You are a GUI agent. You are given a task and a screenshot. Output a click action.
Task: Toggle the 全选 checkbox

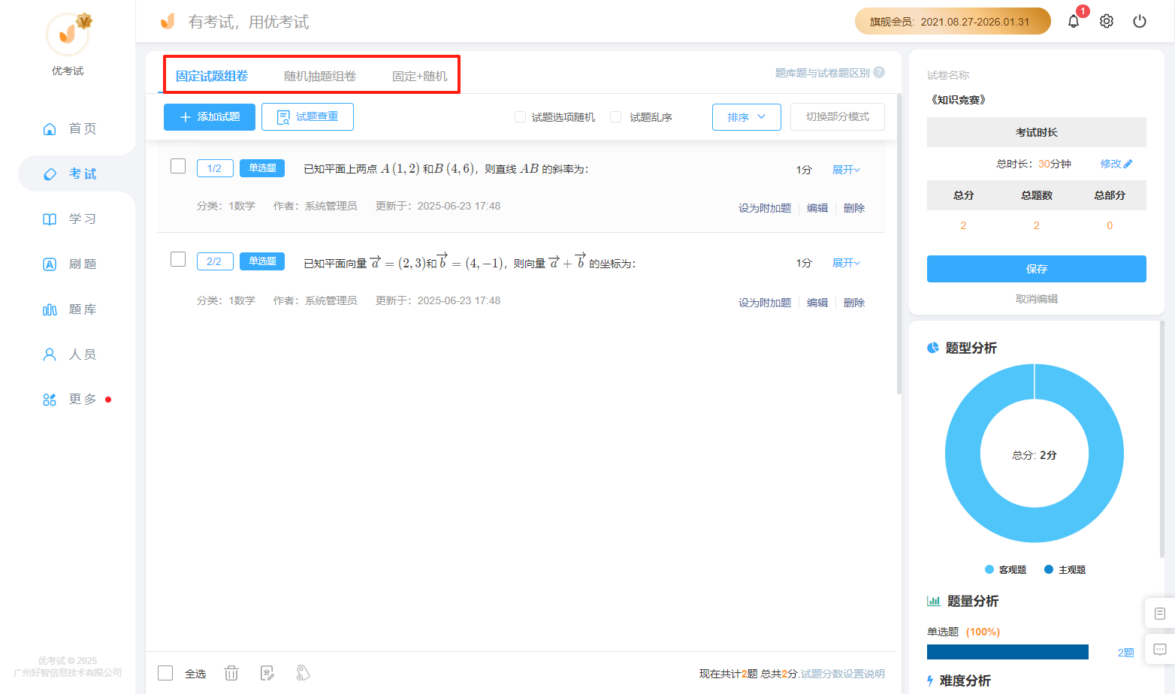click(165, 673)
